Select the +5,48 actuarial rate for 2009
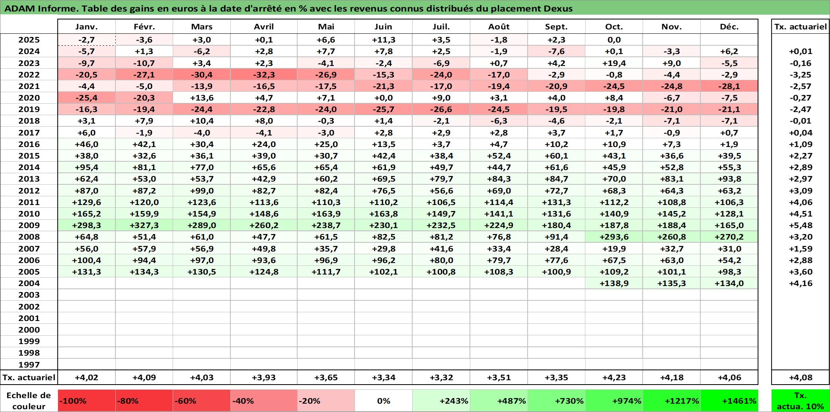 click(801, 225)
